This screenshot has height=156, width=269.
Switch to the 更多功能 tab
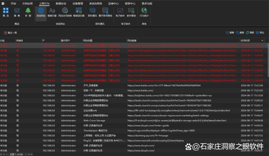point(147,3)
